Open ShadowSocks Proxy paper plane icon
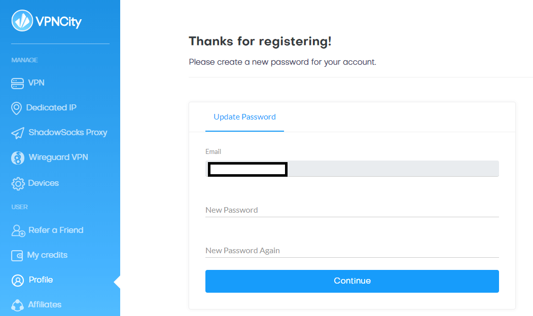The width and height of the screenshot is (533, 316). 18,133
